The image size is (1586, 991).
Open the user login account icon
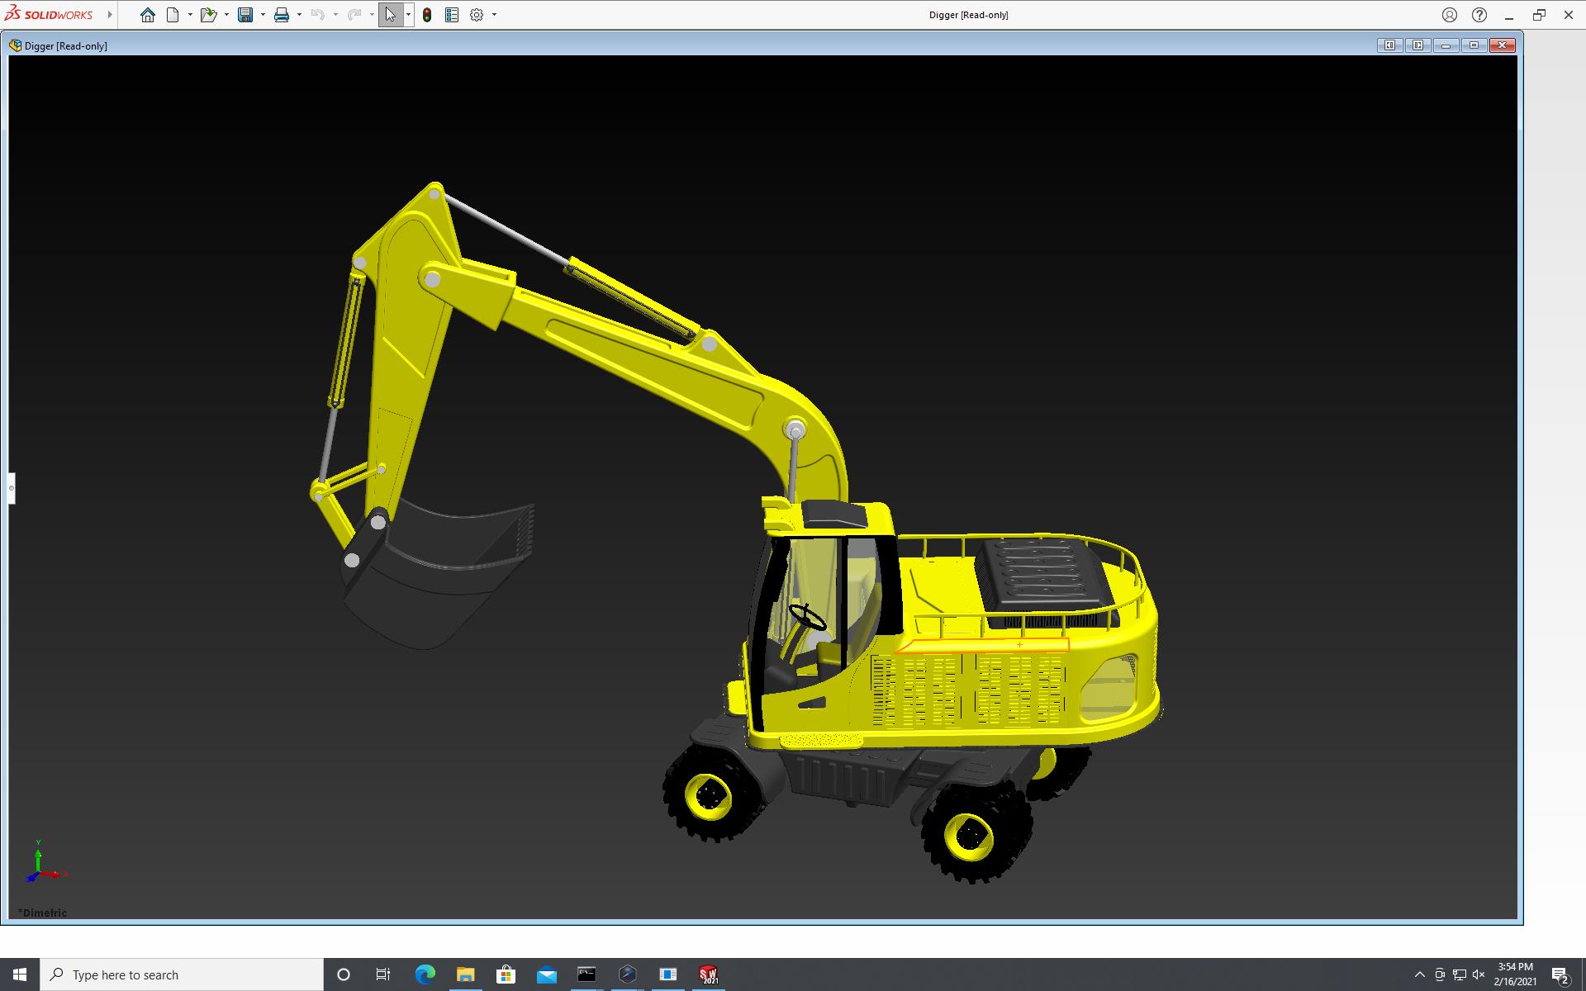(x=1450, y=15)
